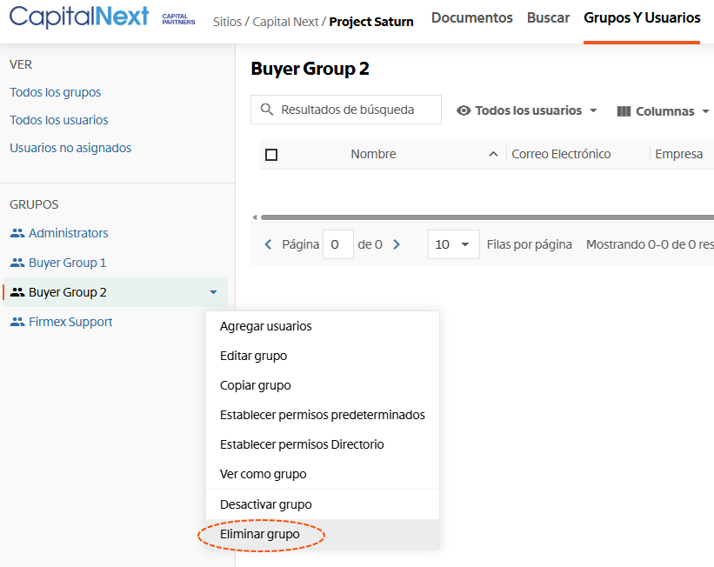Click the page number input field

pyautogui.click(x=338, y=244)
